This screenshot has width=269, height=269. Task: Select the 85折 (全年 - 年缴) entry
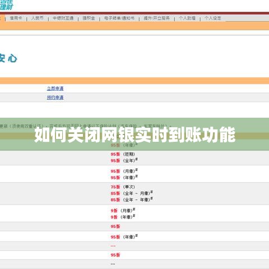(x=132, y=200)
